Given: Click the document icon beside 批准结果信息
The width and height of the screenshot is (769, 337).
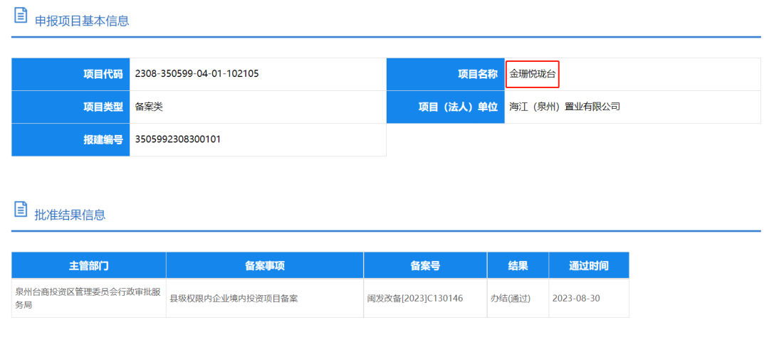Looking at the screenshot, I should click(21, 208).
